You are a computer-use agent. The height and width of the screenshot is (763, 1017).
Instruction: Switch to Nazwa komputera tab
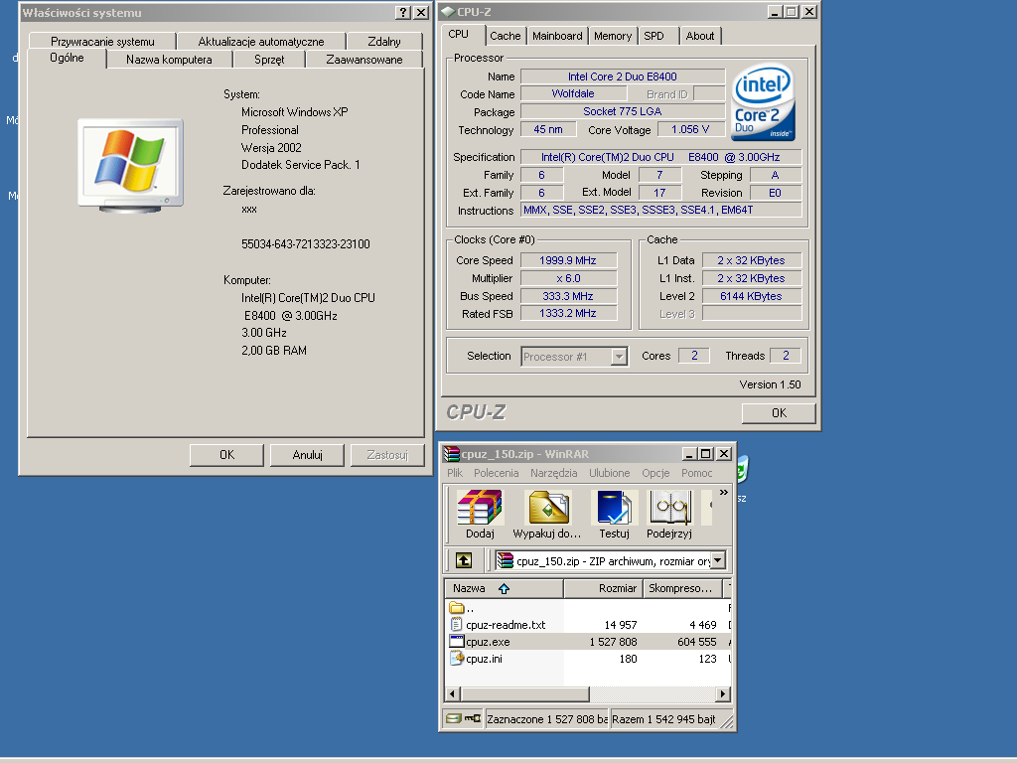pyautogui.click(x=169, y=60)
